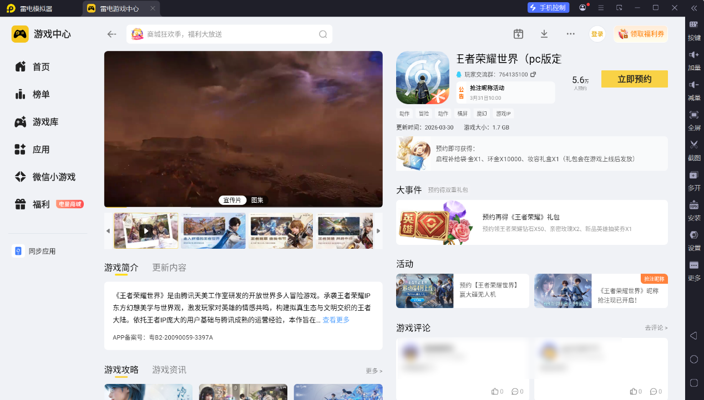Switch to the 游戏简介 tab
Image resolution: width=704 pixels, height=400 pixels.
point(121,268)
